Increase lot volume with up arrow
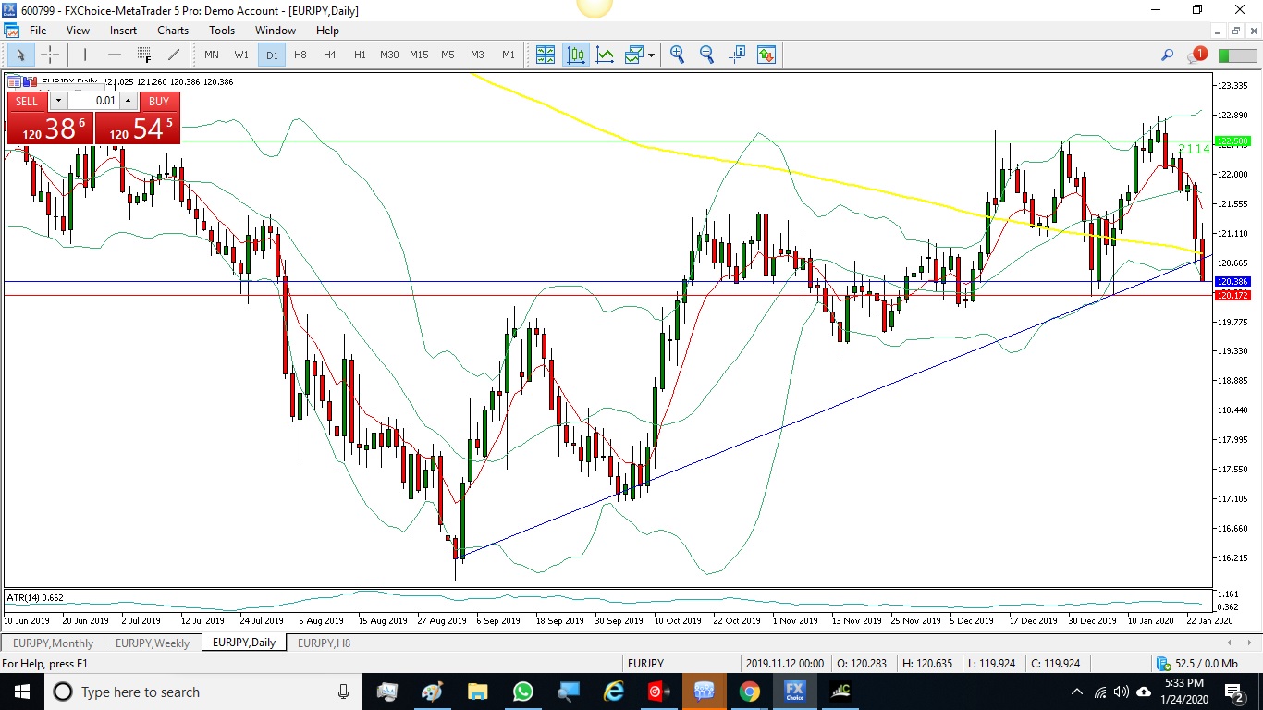The image size is (1263, 710). click(x=128, y=101)
